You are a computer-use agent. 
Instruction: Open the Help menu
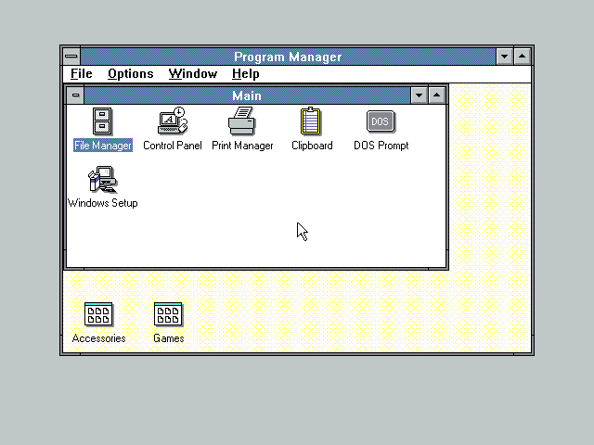coord(245,74)
